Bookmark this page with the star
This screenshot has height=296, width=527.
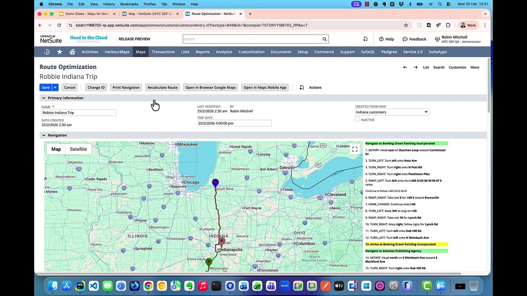point(406,25)
